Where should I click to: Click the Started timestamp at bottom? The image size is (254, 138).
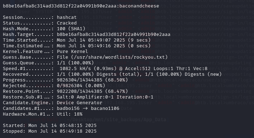pyautogui.click(x=63, y=126)
